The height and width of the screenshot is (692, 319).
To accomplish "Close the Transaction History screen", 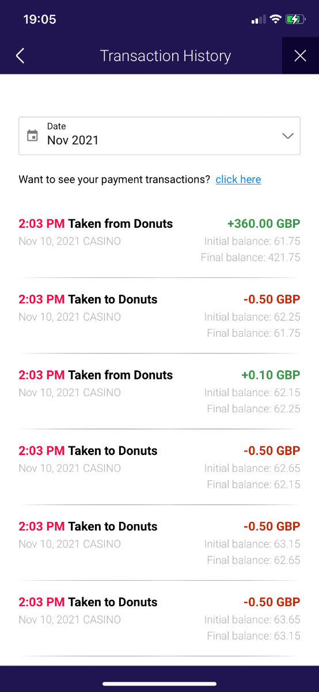I will tap(300, 55).
